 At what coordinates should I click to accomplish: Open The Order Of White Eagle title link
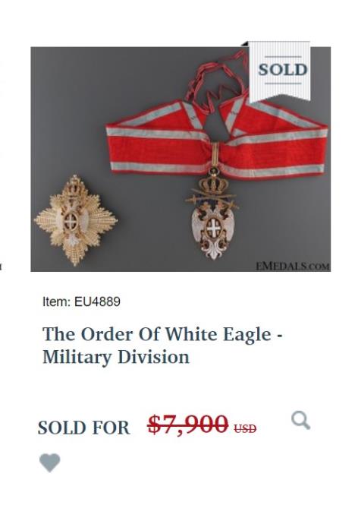pos(162,346)
